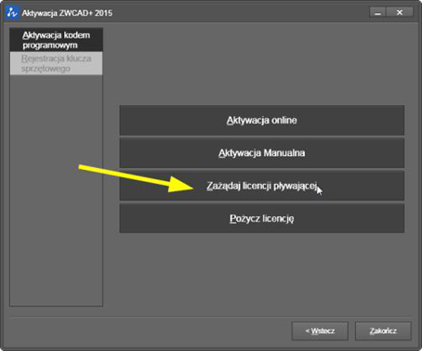Viewport: 422px width, 351px height.
Task: Go back with the Wstecz button
Action: pos(320,331)
